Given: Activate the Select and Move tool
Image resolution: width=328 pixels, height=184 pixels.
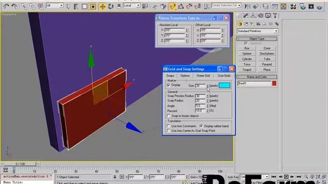Looking at the screenshot, I should click(102, 7).
